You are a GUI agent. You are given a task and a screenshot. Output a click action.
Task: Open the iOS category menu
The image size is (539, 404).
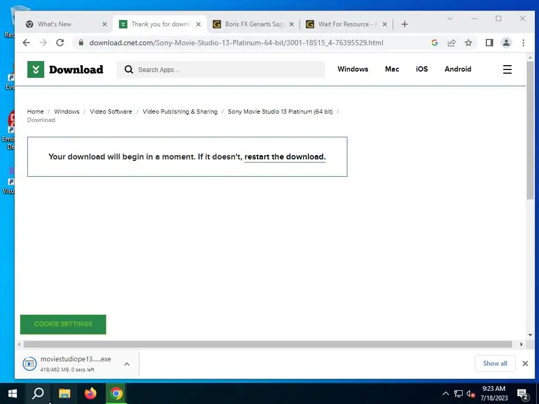click(422, 69)
